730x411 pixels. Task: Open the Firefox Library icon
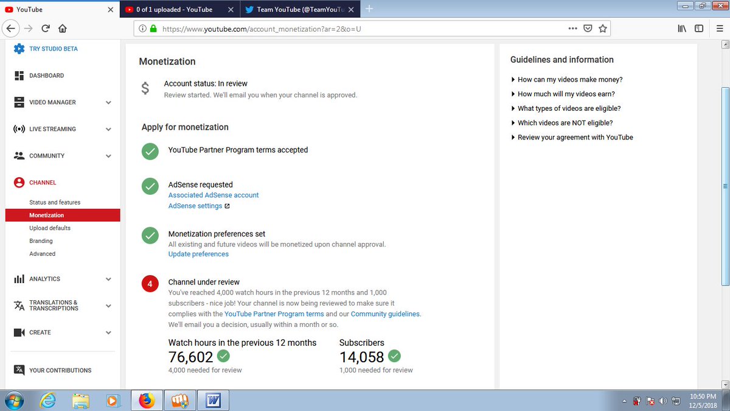pos(683,28)
